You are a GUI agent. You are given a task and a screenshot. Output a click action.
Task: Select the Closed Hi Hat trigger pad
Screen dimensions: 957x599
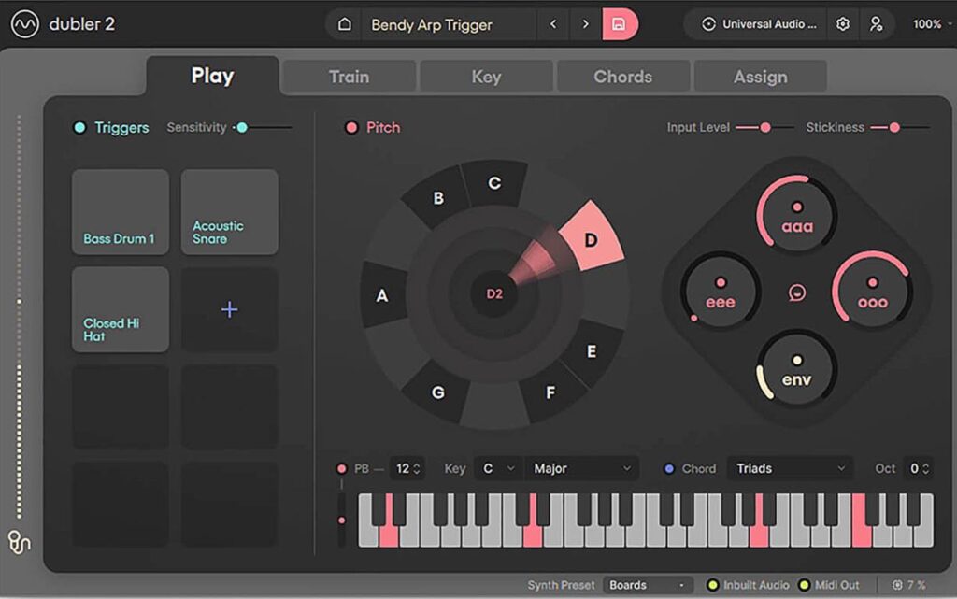point(121,309)
